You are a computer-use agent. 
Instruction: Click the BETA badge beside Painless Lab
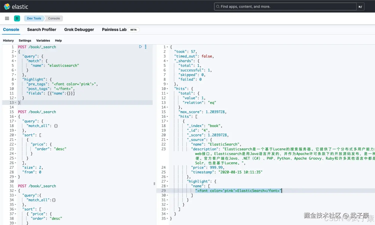133,30
